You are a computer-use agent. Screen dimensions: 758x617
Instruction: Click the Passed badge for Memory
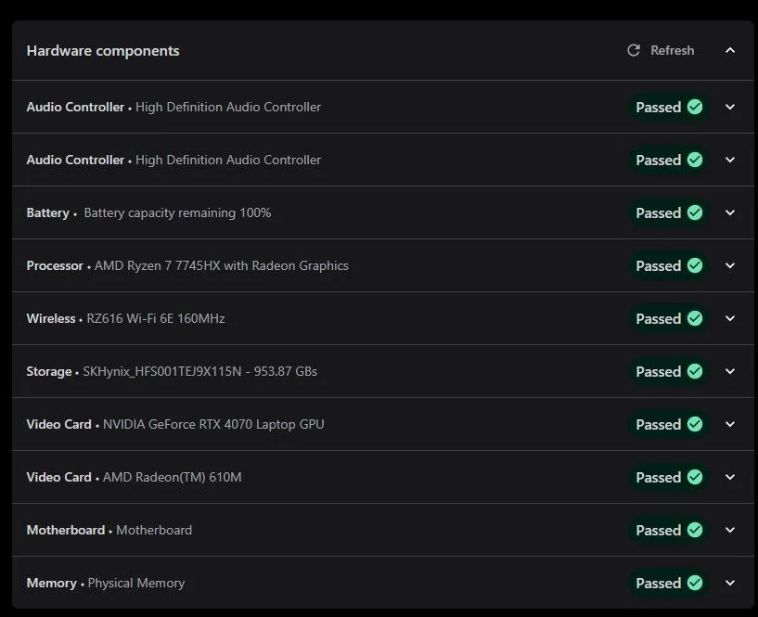[x=669, y=584]
